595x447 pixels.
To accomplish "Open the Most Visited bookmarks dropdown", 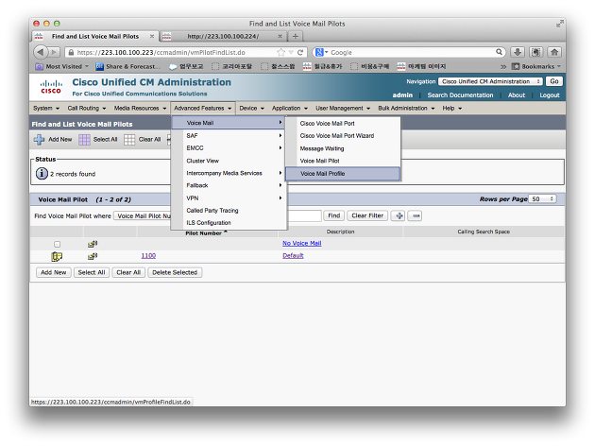I will 61,66.
